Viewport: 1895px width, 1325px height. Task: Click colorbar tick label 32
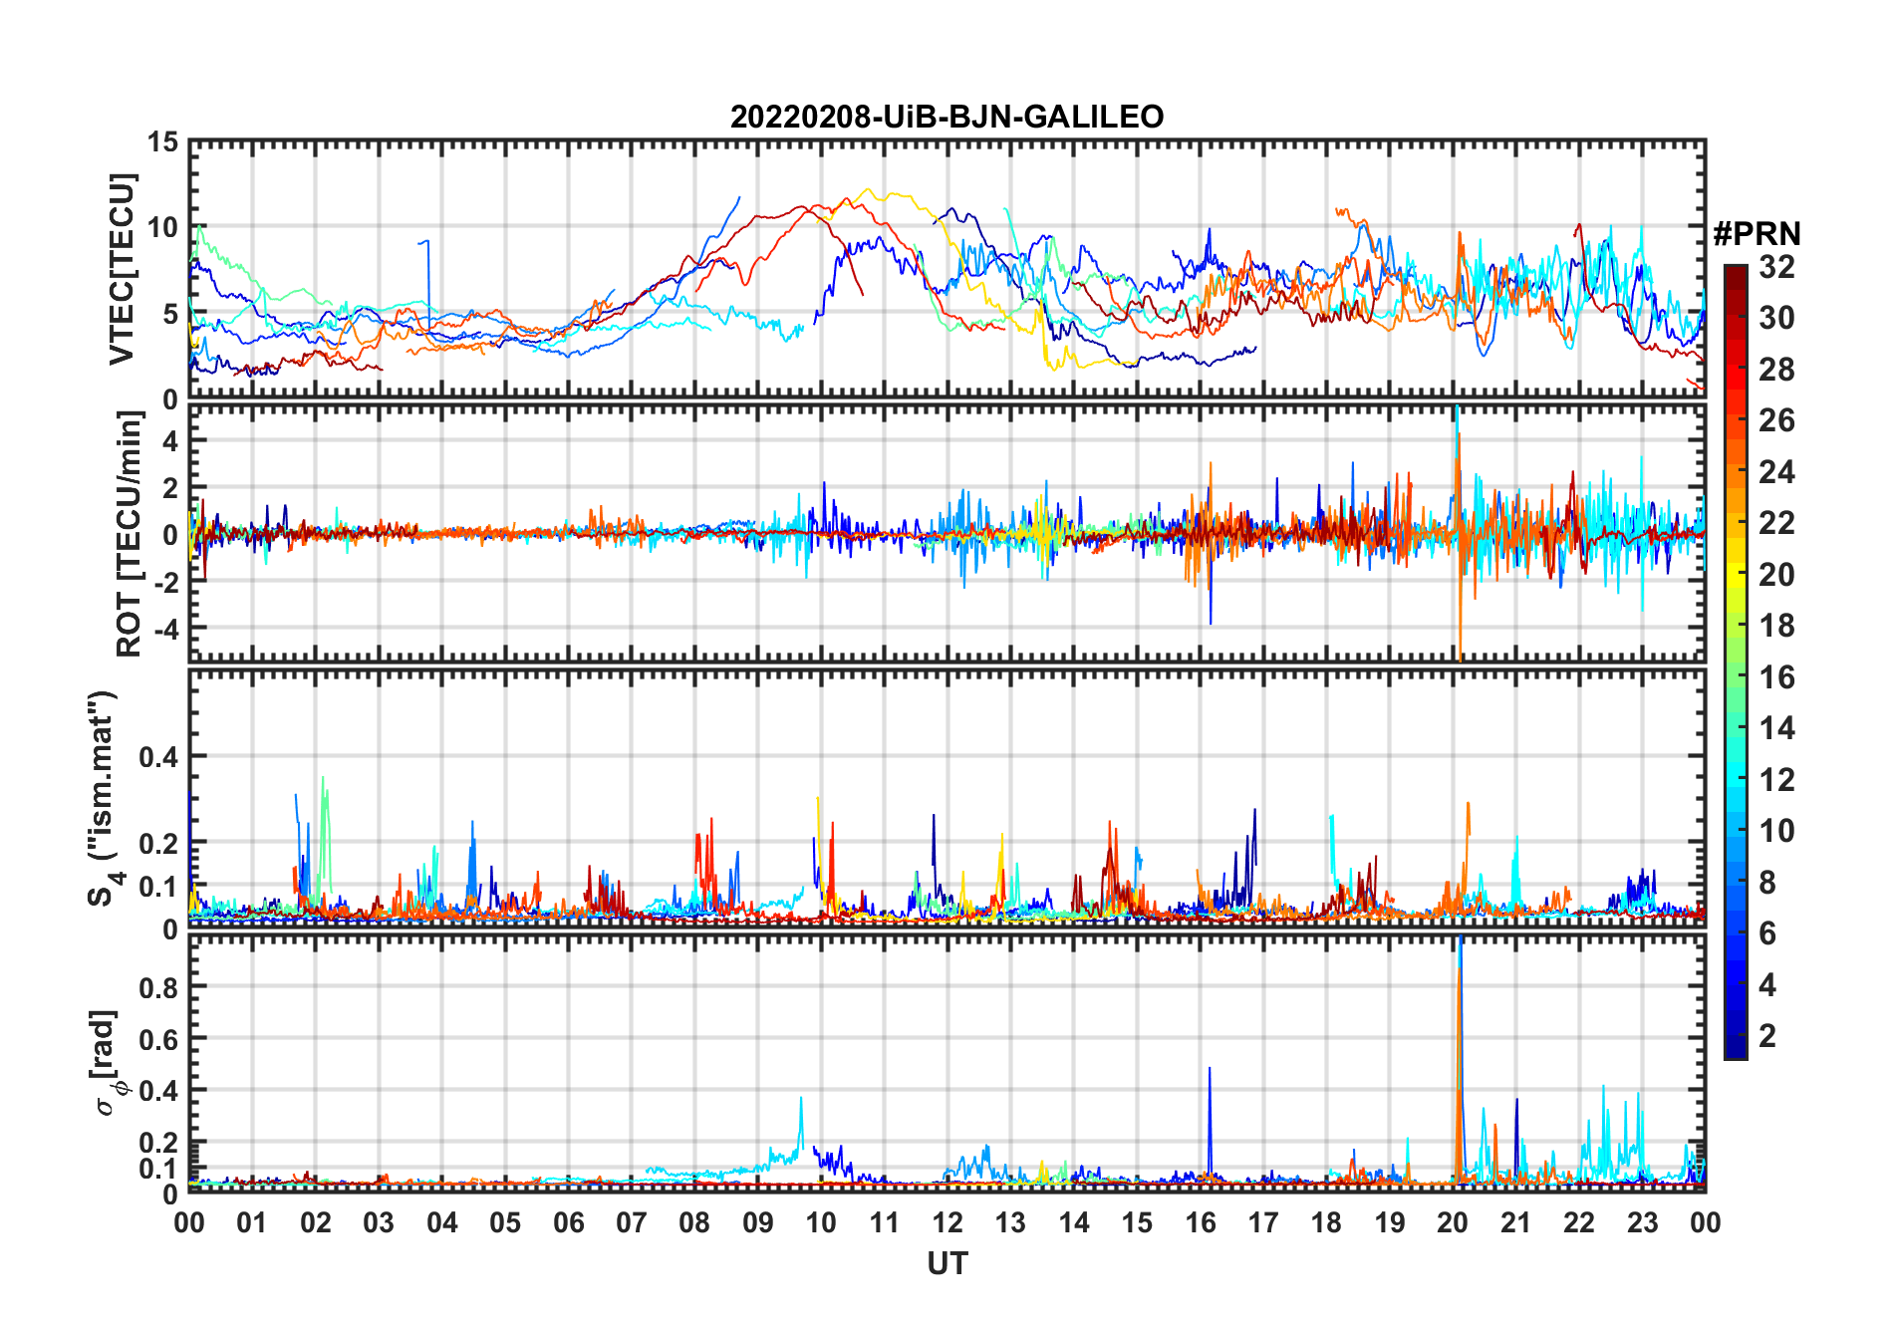click(x=1776, y=267)
